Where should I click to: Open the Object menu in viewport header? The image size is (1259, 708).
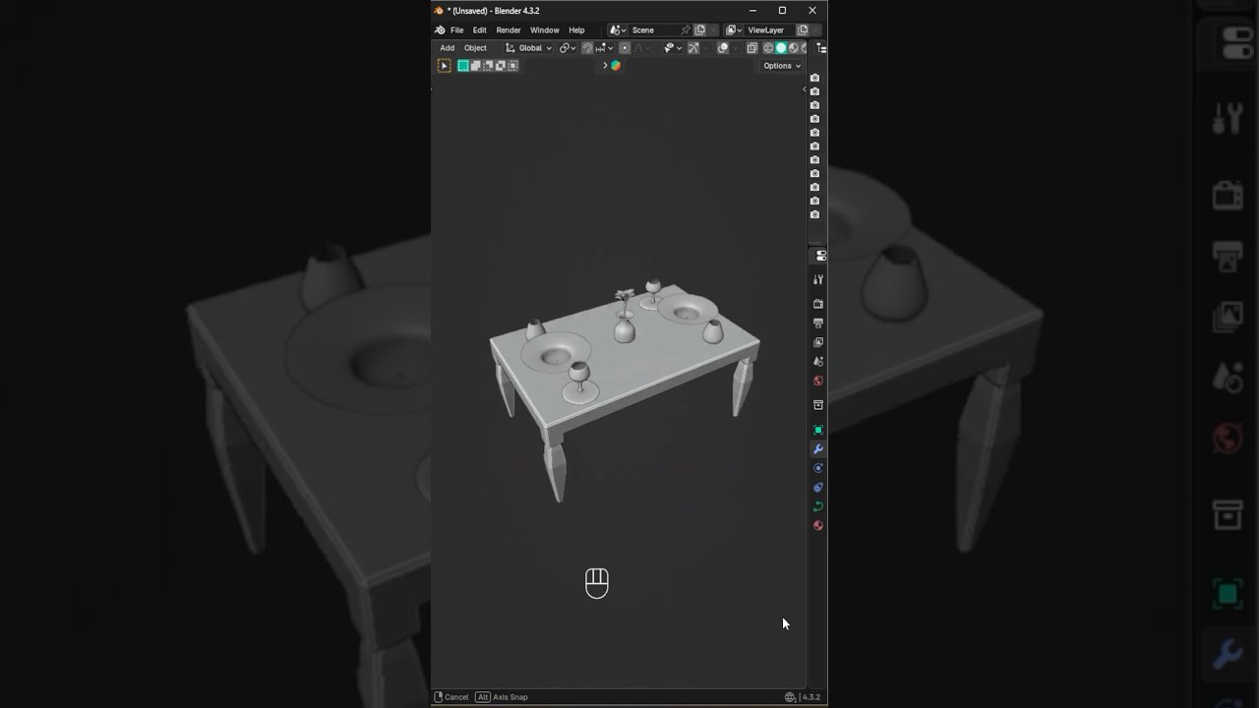pos(475,48)
